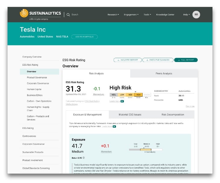Switch to the Material ESG Issues tab
The height and width of the screenshot is (183, 220).
[x=130, y=115]
